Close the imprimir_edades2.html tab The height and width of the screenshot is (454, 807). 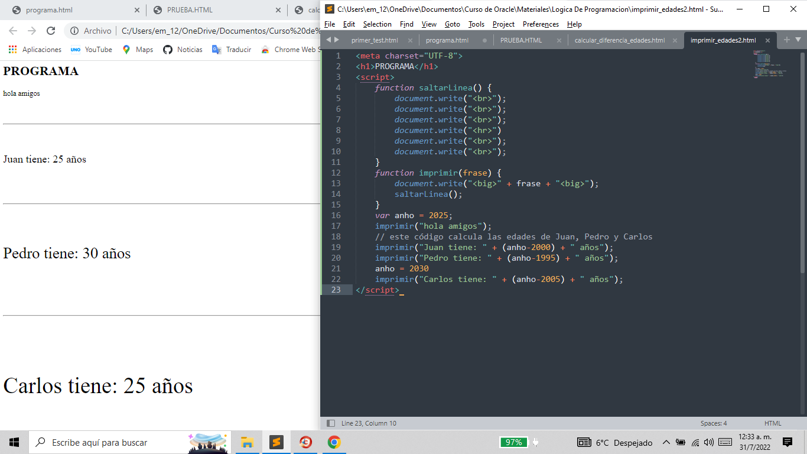(767, 40)
